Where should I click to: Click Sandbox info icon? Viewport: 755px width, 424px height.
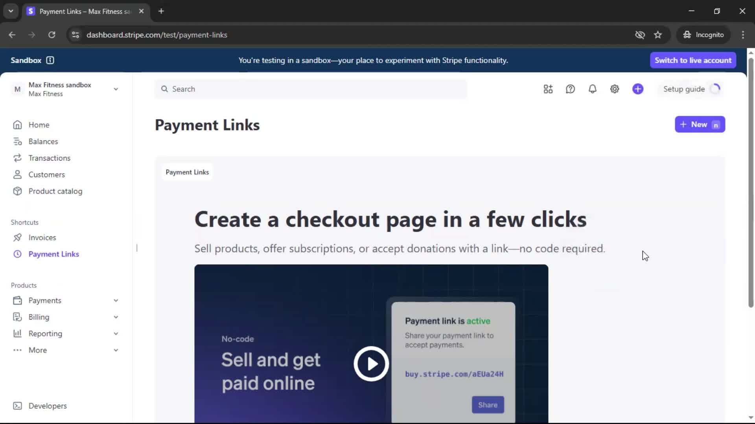point(50,60)
